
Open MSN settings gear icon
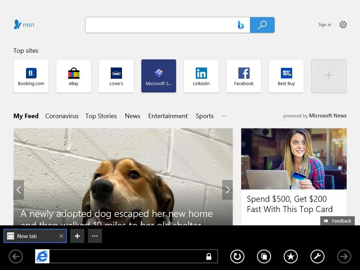tap(343, 25)
